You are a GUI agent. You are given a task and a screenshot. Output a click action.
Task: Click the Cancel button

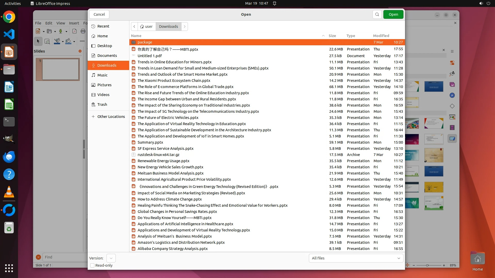click(99, 14)
